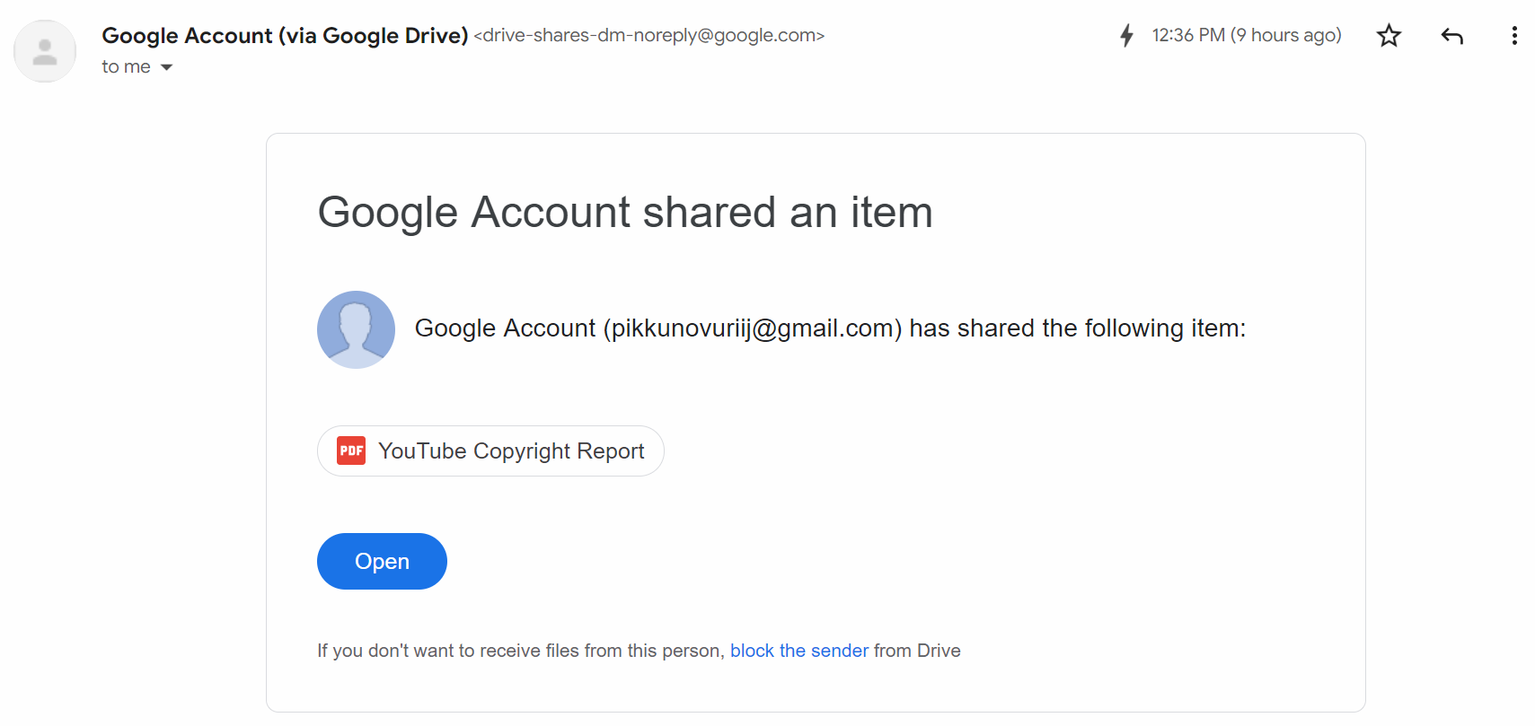Click the lightning bolt icon

click(1126, 36)
